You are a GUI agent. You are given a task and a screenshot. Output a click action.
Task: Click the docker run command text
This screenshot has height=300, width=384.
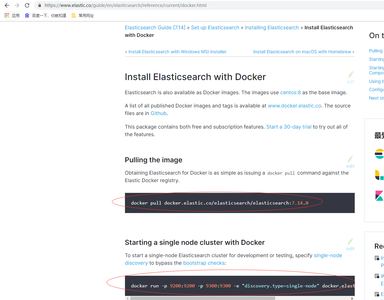coord(243,286)
